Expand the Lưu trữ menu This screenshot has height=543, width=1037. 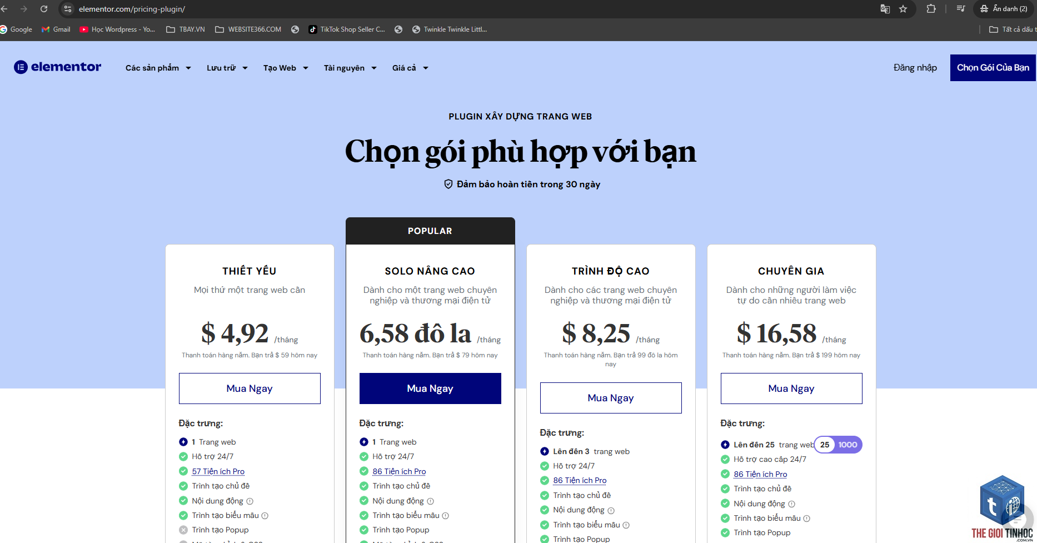[x=227, y=68]
